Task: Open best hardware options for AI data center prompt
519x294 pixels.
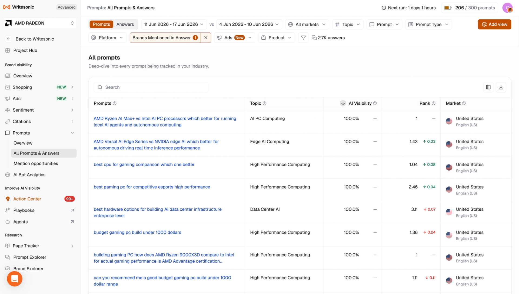Action: (158, 213)
